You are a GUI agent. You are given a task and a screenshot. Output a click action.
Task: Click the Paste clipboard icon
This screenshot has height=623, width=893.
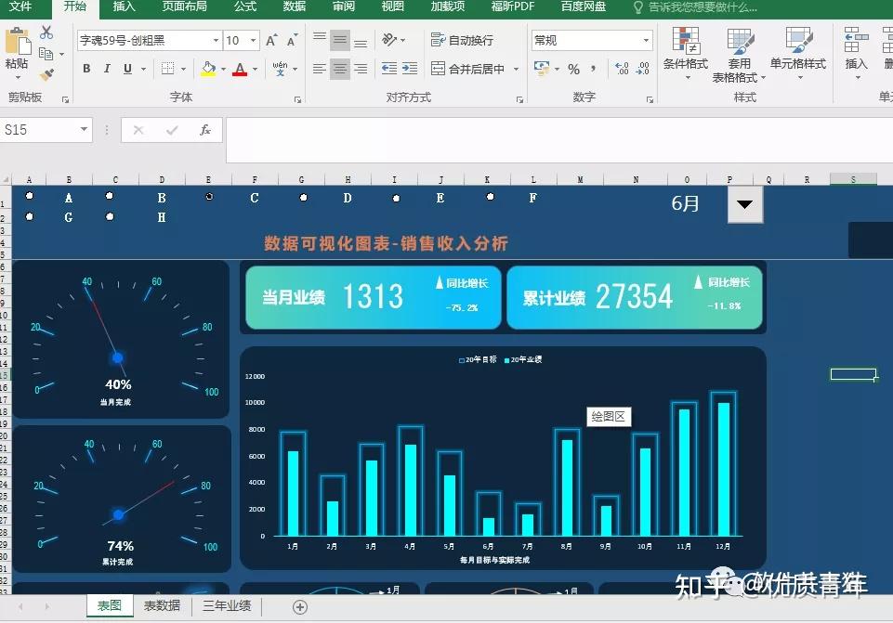17,42
